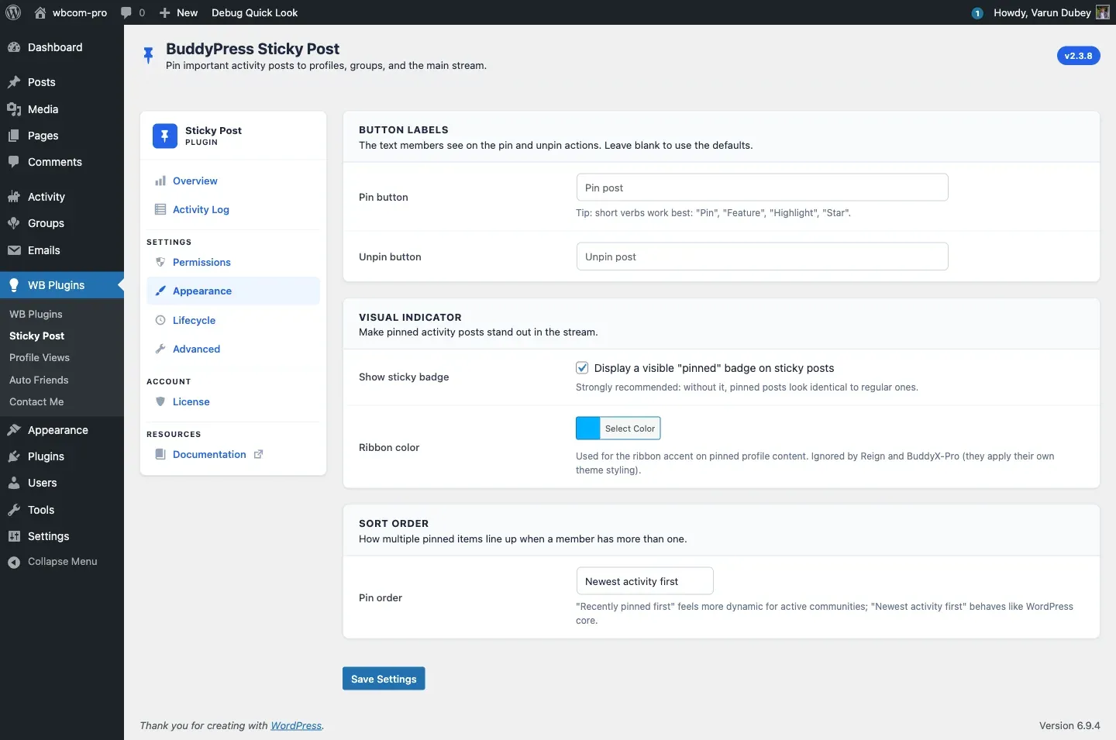Click the plus New icon in admin bar
Screen dimensions: 1116x740
[x=164, y=12]
